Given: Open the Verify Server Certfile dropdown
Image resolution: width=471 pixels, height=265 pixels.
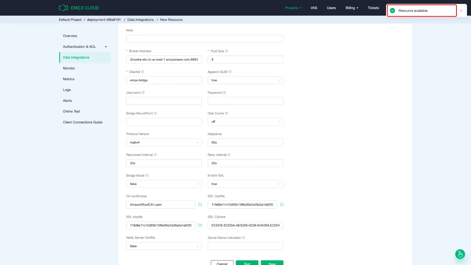Looking at the screenshot, I should click(164, 246).
